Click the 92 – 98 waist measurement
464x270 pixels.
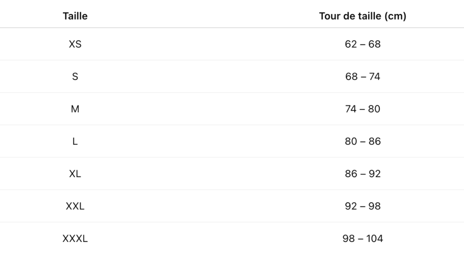[362, 206]
